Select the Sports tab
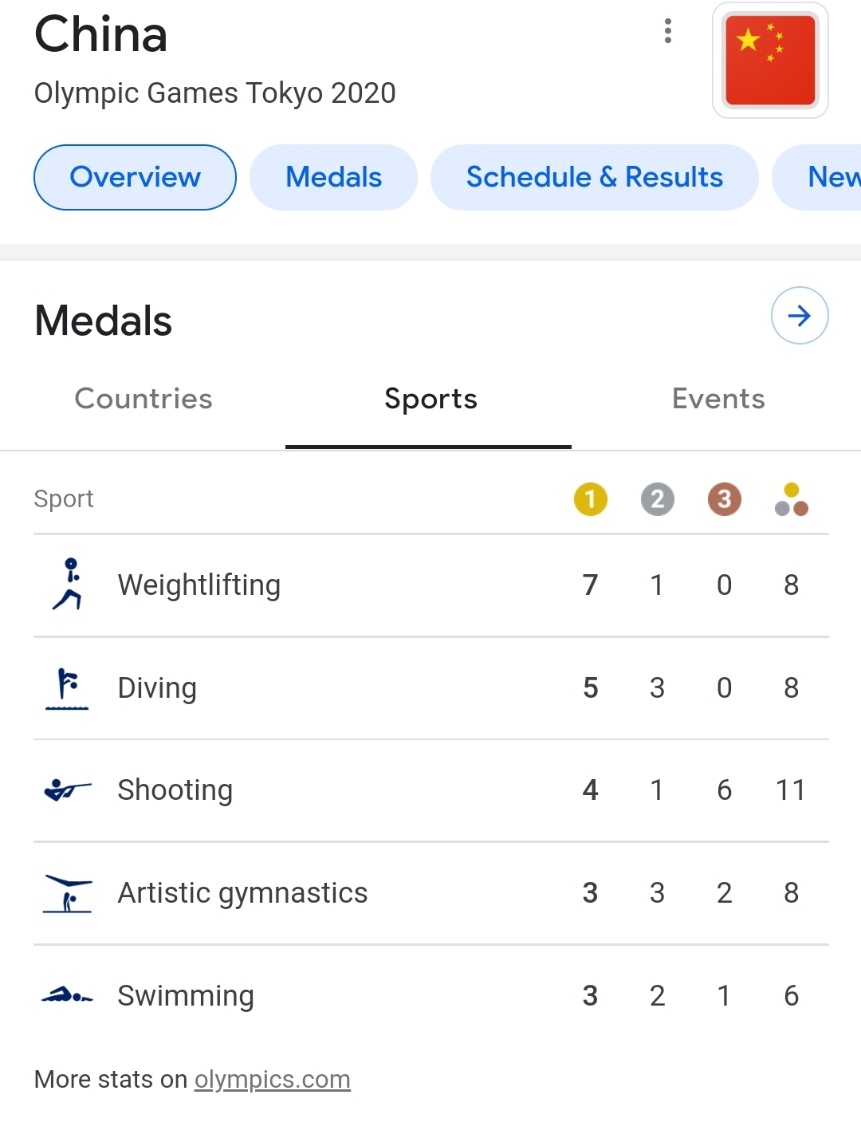Viewport: 861px width, 1134px height. [431, 399]
